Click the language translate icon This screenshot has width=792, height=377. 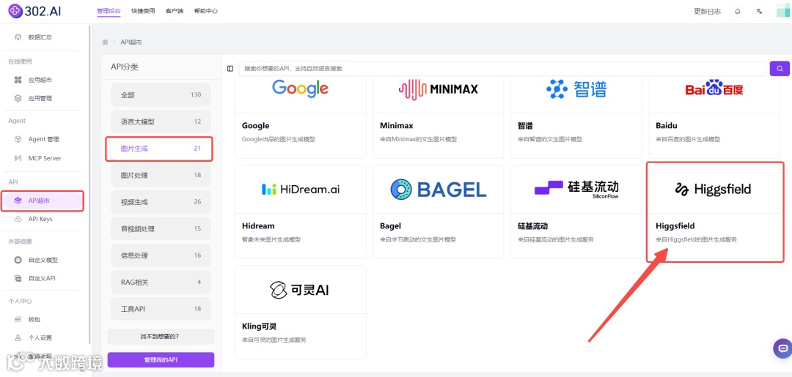tap(759, 11)
